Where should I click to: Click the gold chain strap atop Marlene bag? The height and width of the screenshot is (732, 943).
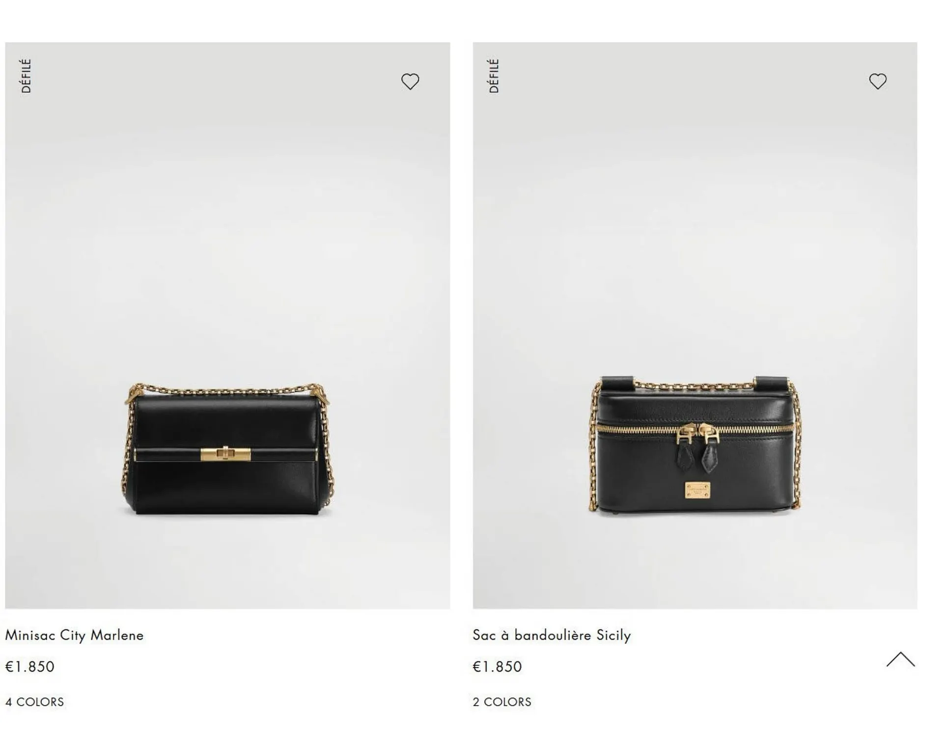click(x=227, y=390)
